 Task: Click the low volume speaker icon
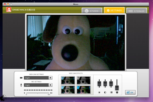click(25, 93)
